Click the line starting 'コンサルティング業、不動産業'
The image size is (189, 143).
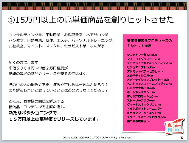click(59, 35)
